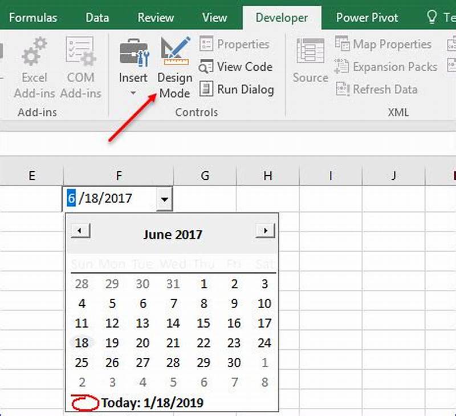This screenshot has height=416, width=456.
Task: Select the highlighted month selector in calendar header
Action: pos(173,234)
